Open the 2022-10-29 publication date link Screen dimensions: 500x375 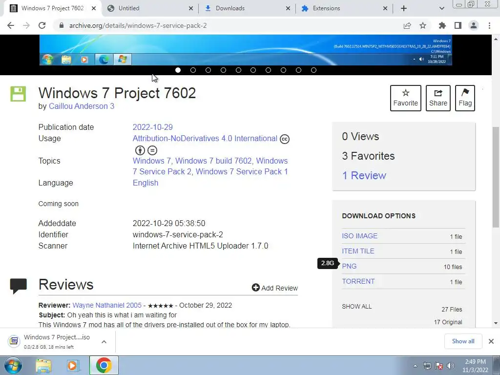[152, 127]
